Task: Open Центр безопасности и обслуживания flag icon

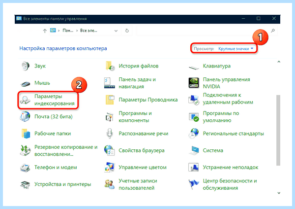Action: [194, 184]
